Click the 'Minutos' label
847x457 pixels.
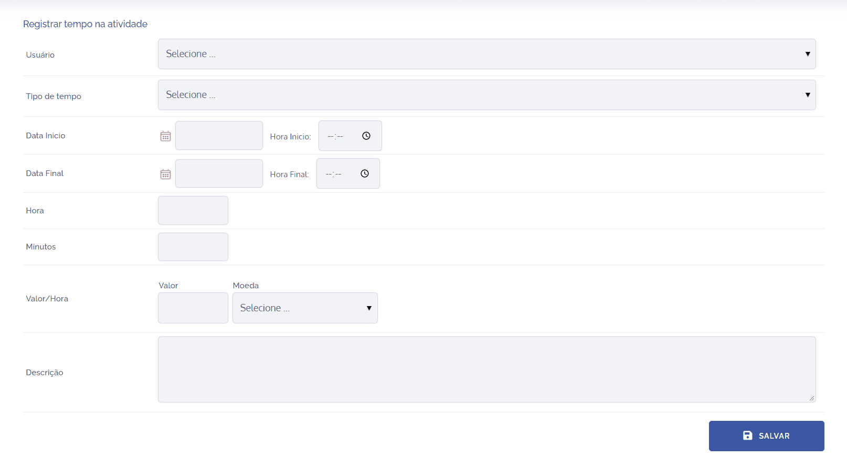tap(41, 247)
